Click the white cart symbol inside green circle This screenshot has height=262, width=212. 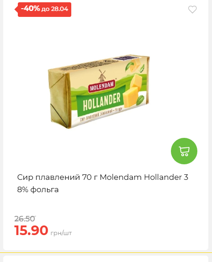pos(184,151)
